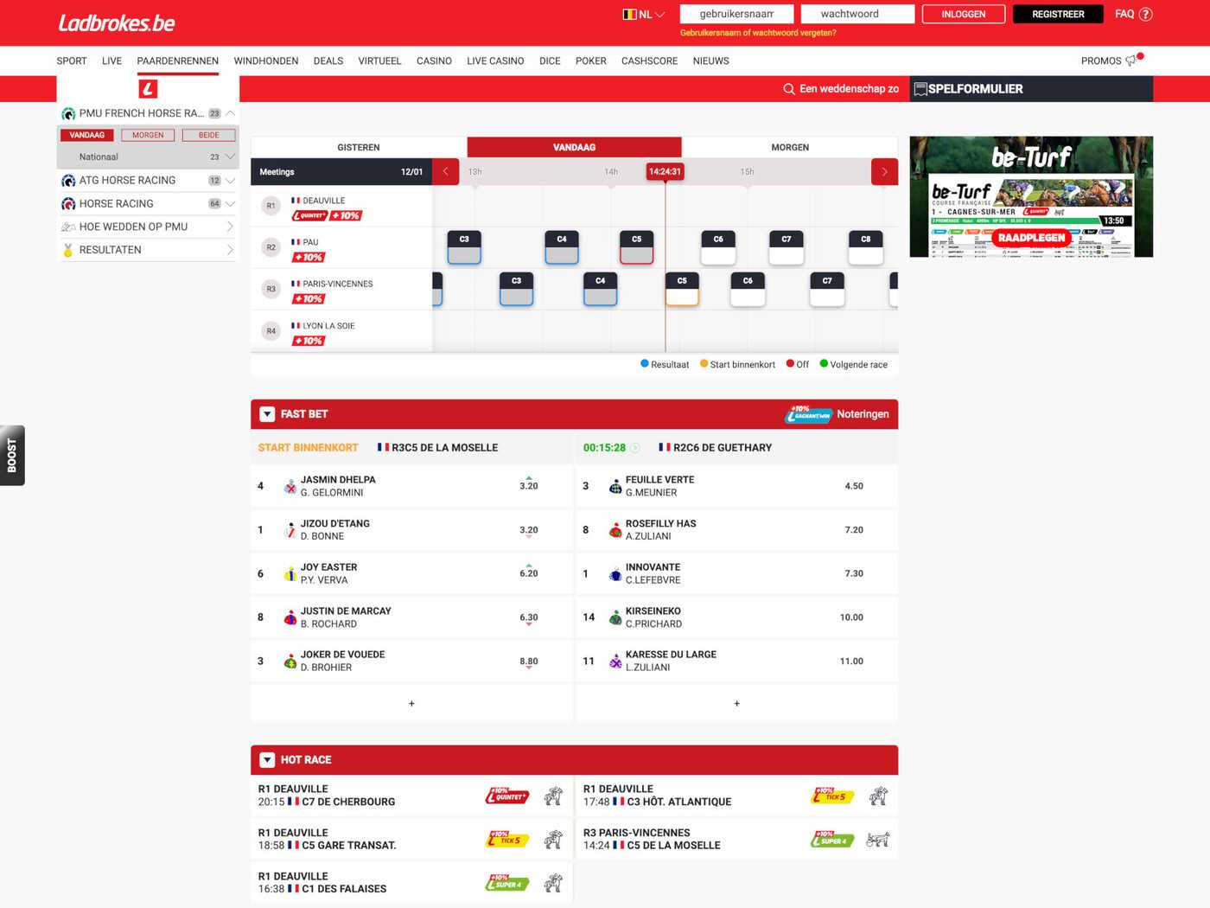
Task: Select the Vandaag filter in sidebar
Action: click(x=87, y=135)
